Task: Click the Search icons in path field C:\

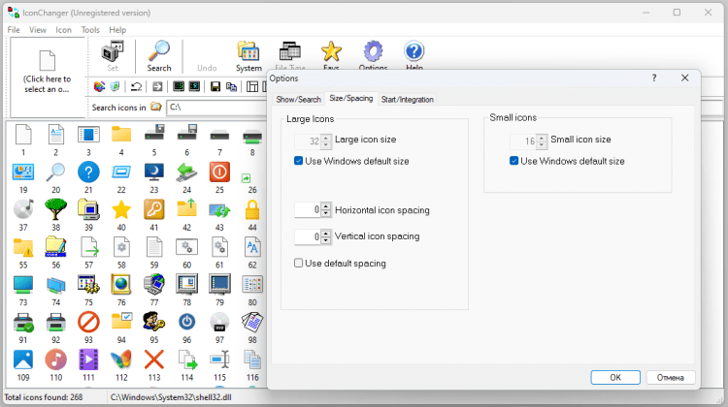Action: pos(216,108)
